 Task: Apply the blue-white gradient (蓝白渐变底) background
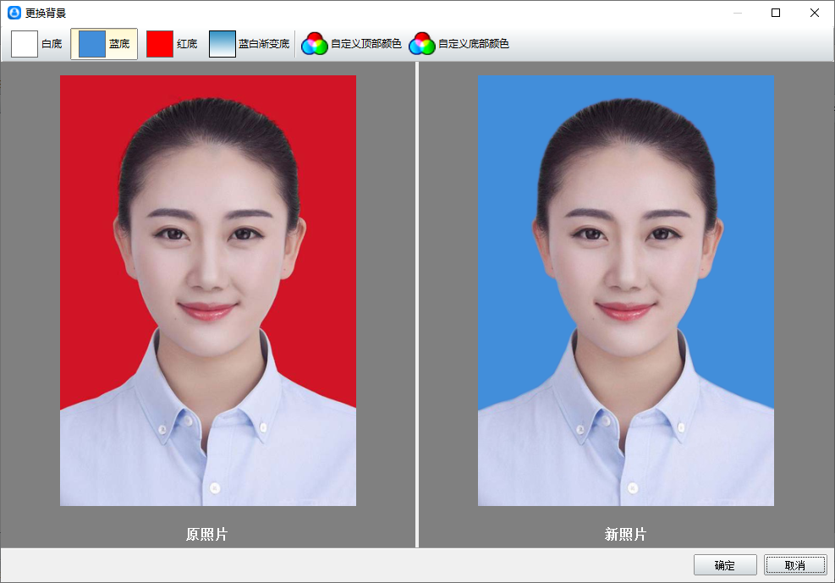250,44
